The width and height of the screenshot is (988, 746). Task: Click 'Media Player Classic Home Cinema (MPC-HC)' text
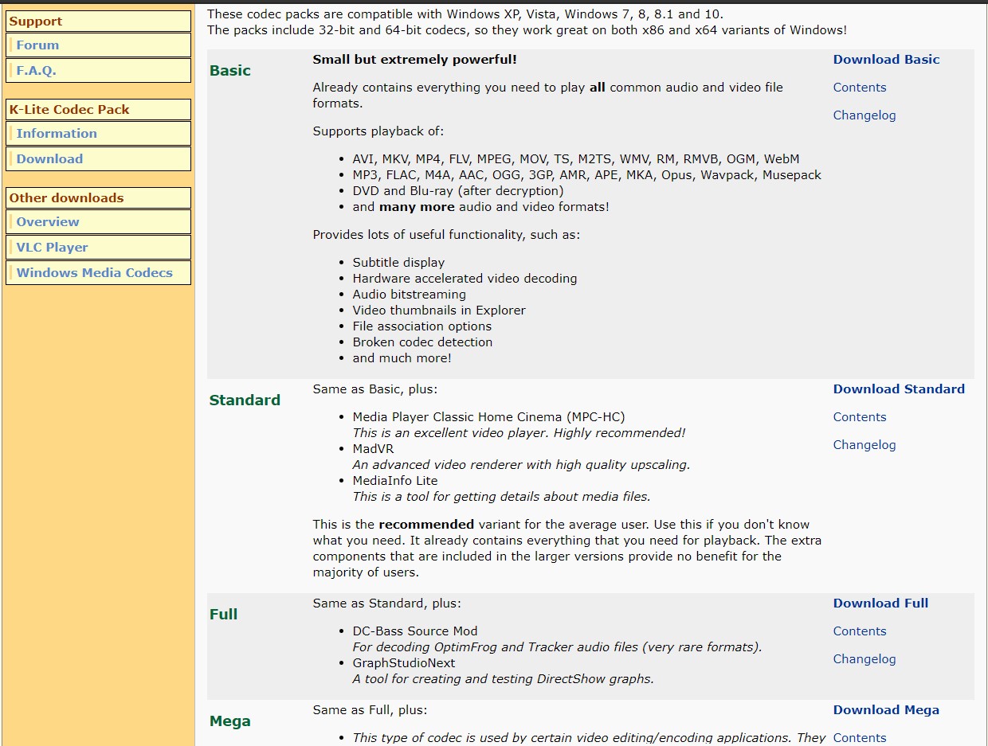488,417
